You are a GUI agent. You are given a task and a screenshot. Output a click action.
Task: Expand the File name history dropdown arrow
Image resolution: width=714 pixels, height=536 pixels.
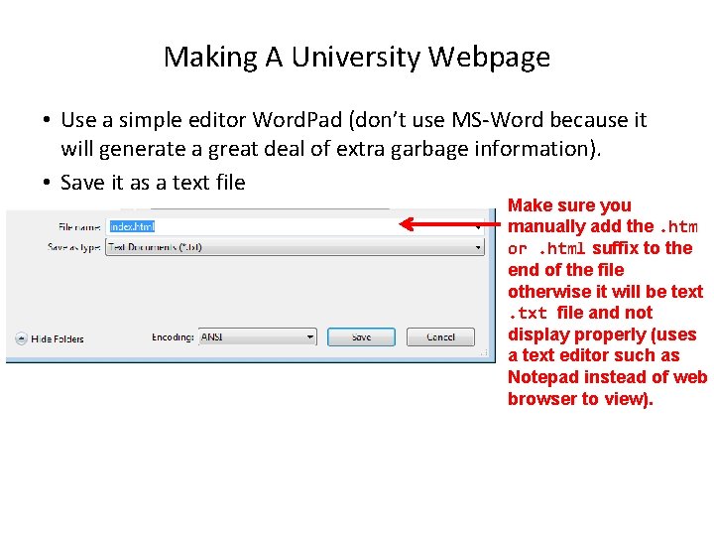point(478,227)
